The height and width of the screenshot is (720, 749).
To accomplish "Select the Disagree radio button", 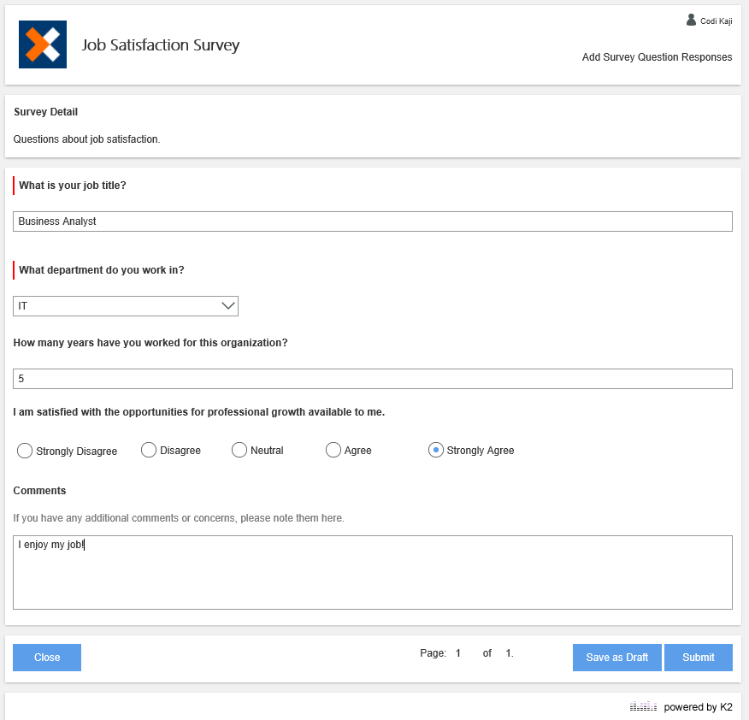I will 148,450.
